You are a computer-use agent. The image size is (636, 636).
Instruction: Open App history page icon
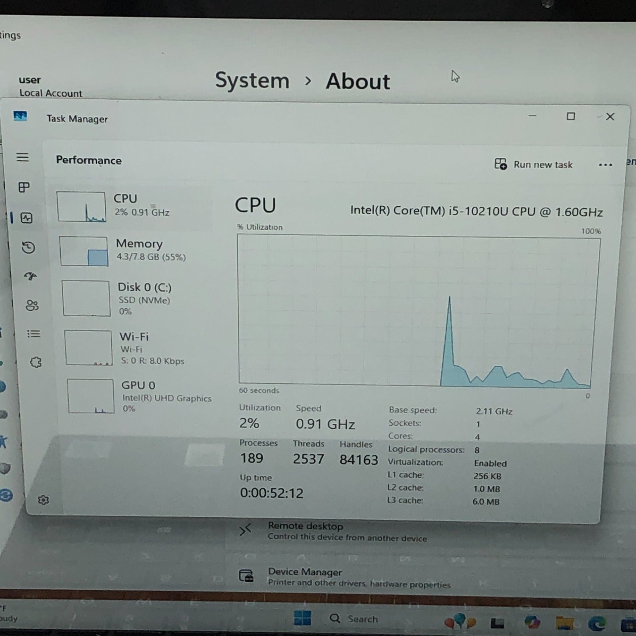28,247
